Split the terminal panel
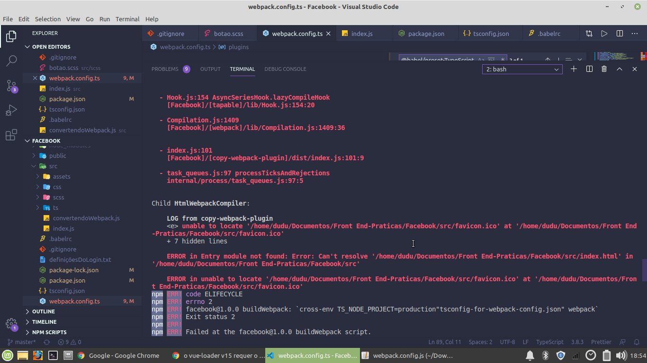 (589, 69)
